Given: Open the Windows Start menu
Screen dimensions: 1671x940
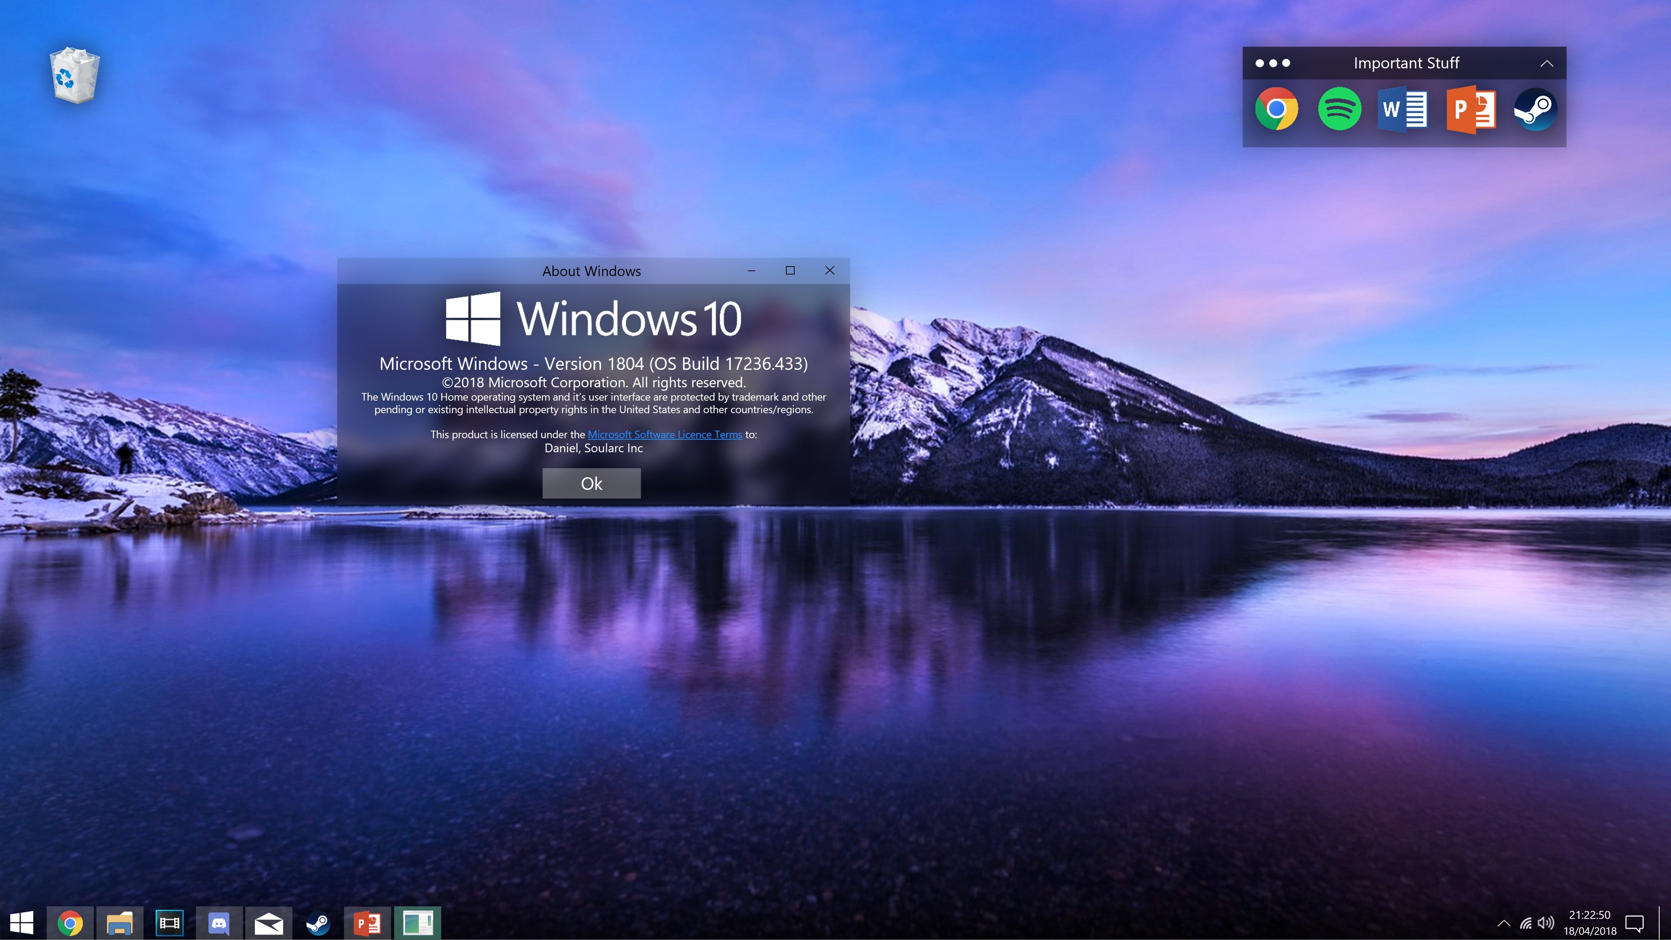Looking at the screenshot, I should pyautogui.click(x=21, y=923).
